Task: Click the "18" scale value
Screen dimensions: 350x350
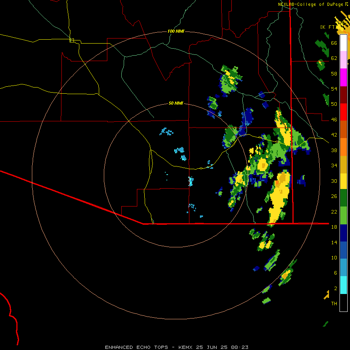Action: tap(334, 227)
